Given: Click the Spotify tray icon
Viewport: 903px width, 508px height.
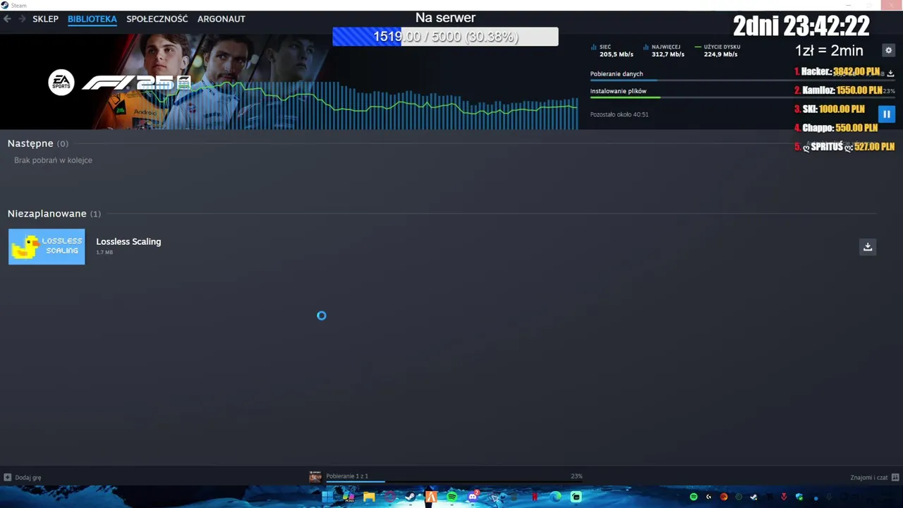Looking at the screenshot, I should tap(693, 497).
